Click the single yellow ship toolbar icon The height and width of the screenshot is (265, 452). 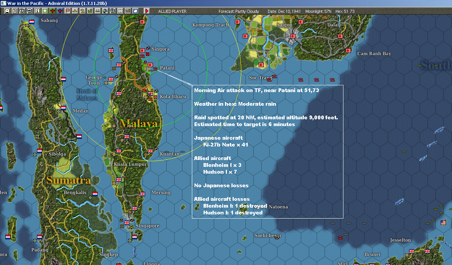point(75,11)
